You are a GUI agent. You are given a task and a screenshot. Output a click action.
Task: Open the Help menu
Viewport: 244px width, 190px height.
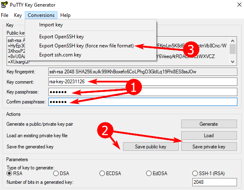tap(65, 15)
